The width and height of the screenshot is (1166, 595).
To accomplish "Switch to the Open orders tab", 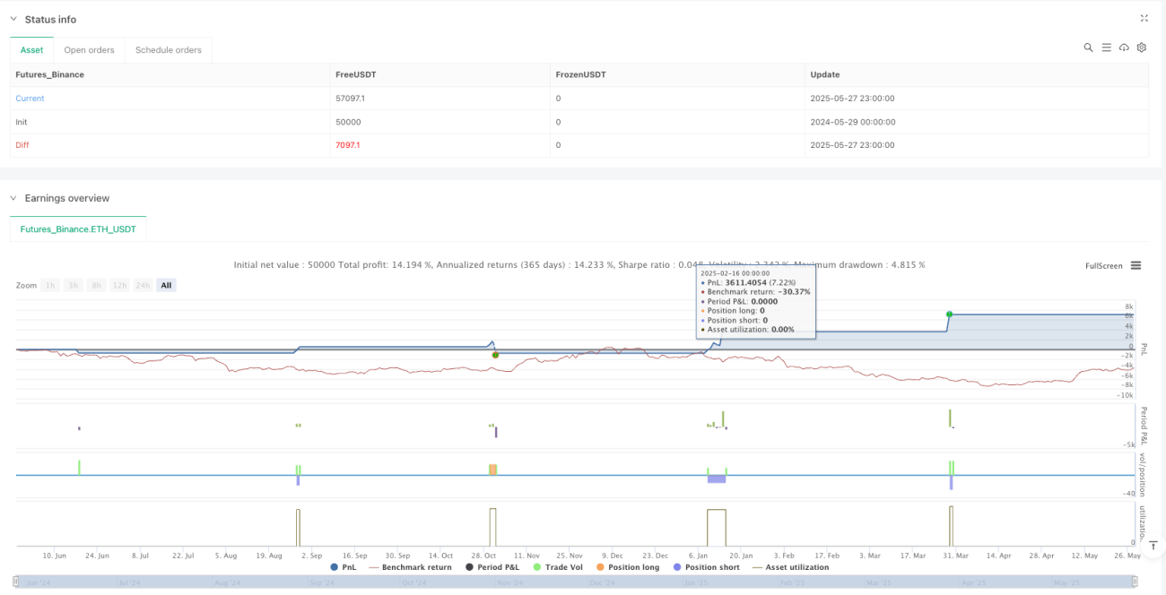I will (x=89, y=50).
